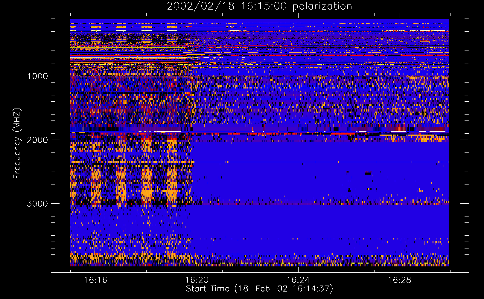Screen dimensions: 484x299
Task: Click the 16:24 time tick label
Action: [298, 280]
